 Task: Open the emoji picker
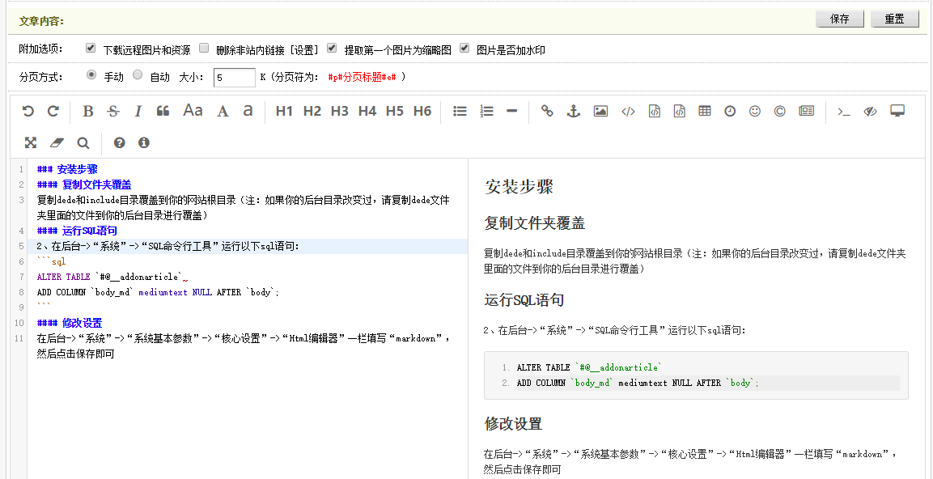tap(755, 111)
